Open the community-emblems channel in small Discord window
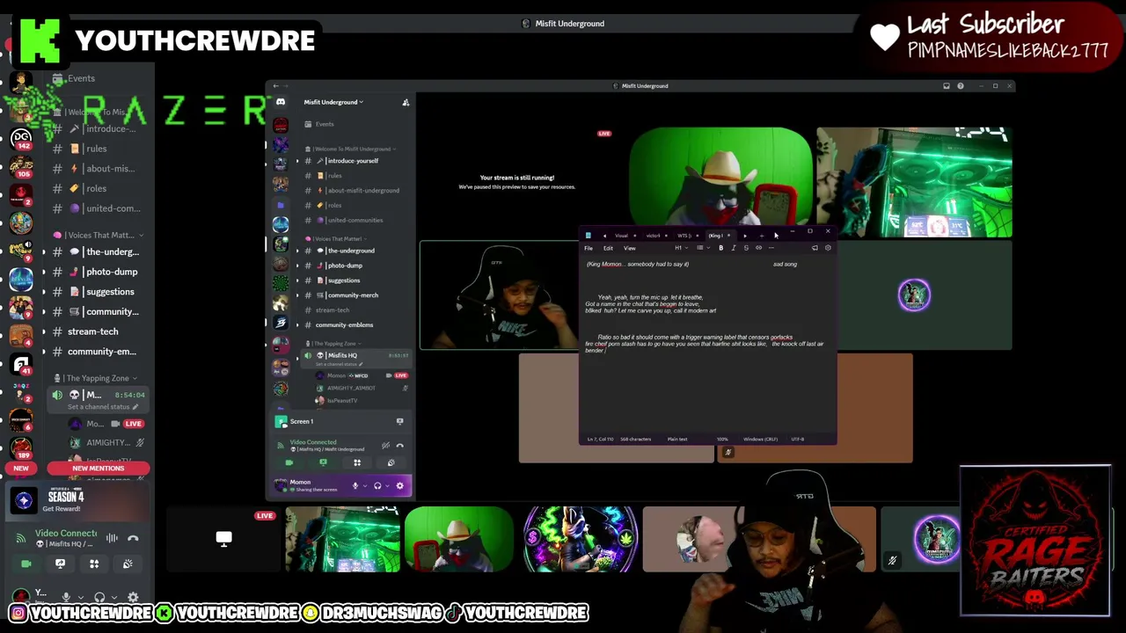The width and height of the screenshot is (1126, 633). point(344,325)
